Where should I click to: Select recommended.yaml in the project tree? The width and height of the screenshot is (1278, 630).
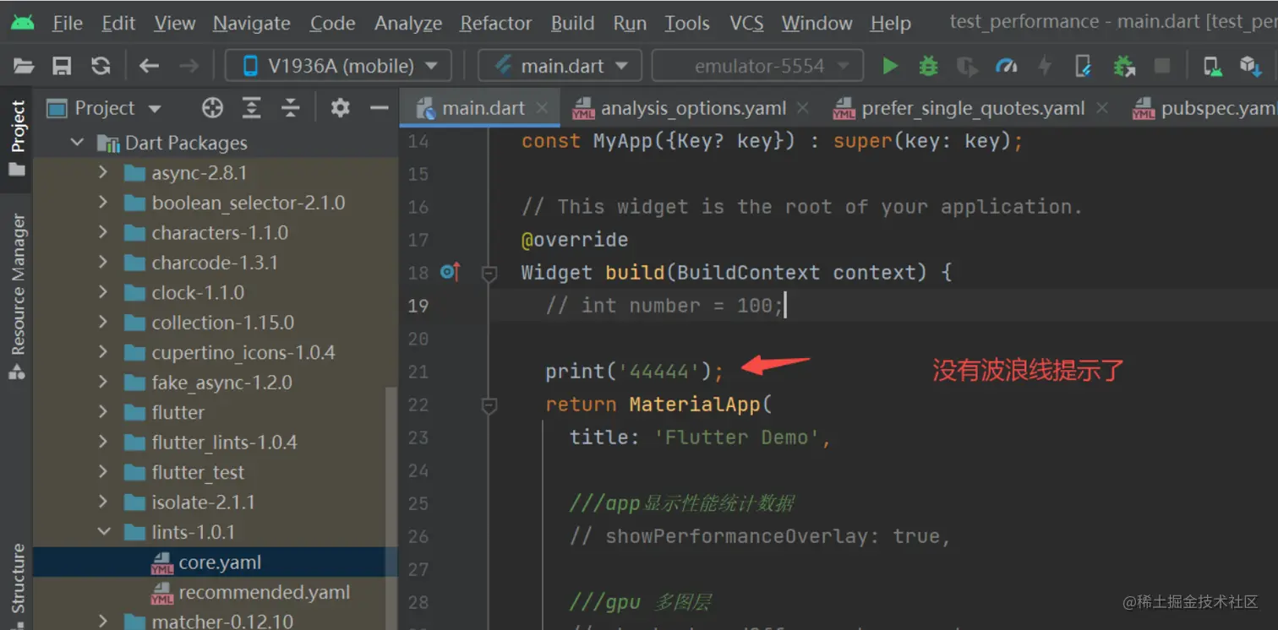tap(215, 592)
